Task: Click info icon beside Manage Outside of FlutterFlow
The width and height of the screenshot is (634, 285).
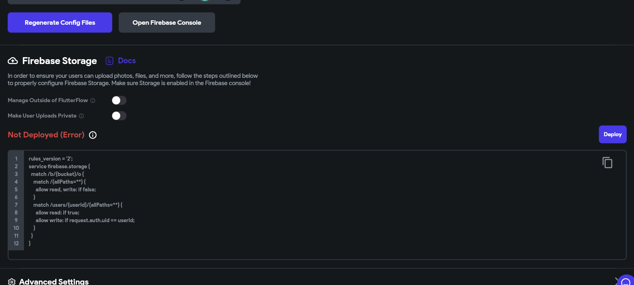Action: 93,101
